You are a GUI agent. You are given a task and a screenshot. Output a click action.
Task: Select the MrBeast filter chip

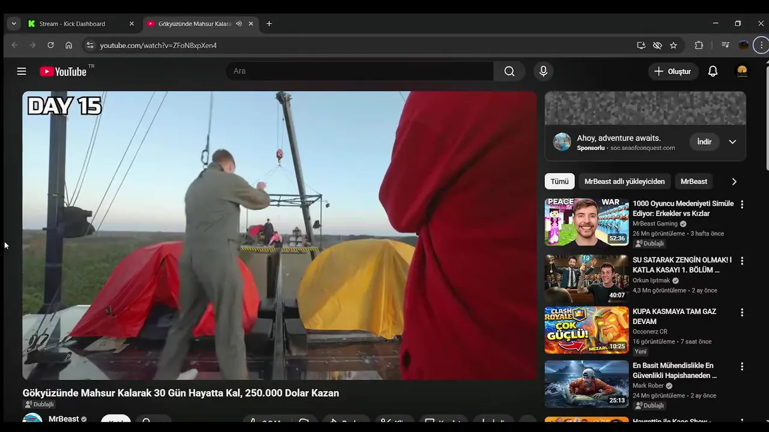(694, 181)
